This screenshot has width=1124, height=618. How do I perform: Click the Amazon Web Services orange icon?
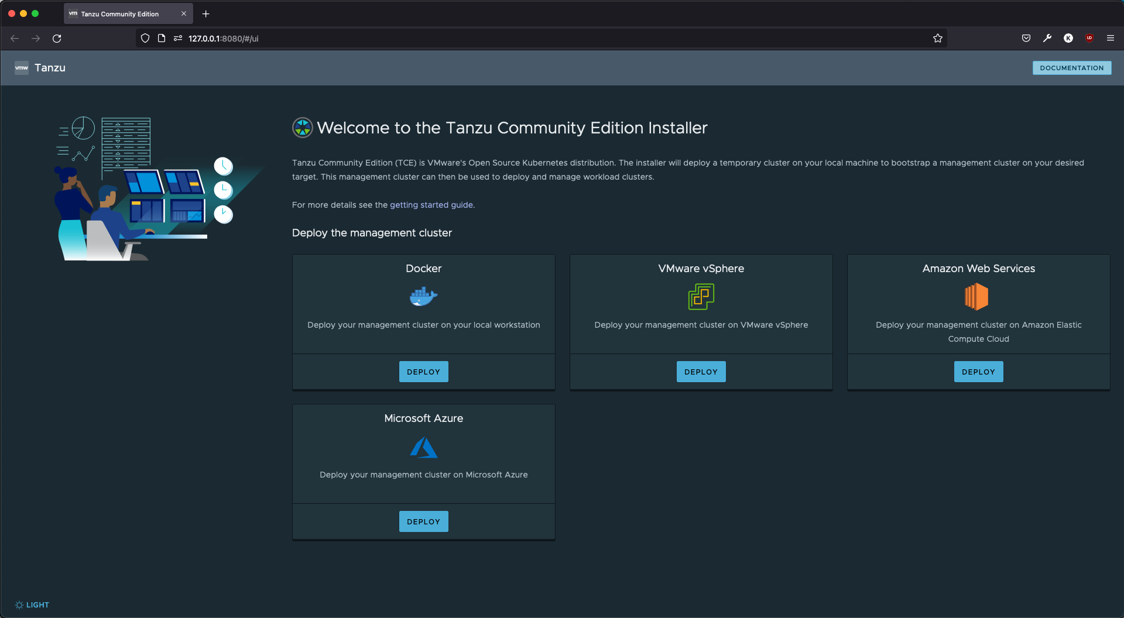click(976, 297)
